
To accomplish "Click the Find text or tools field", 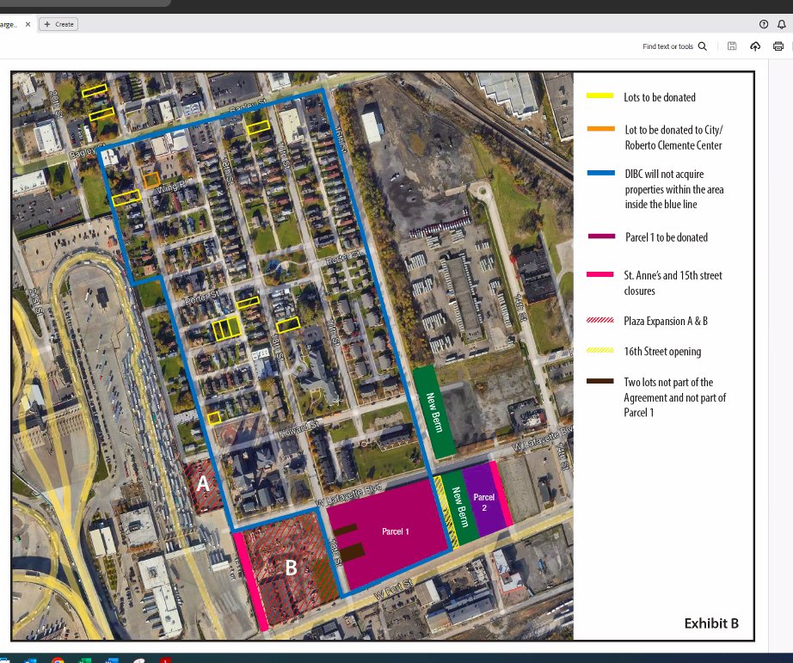I will click(667, 46).
